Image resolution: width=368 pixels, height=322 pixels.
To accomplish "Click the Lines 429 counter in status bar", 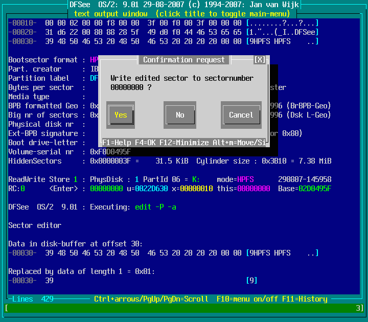I will click(33, 299).
